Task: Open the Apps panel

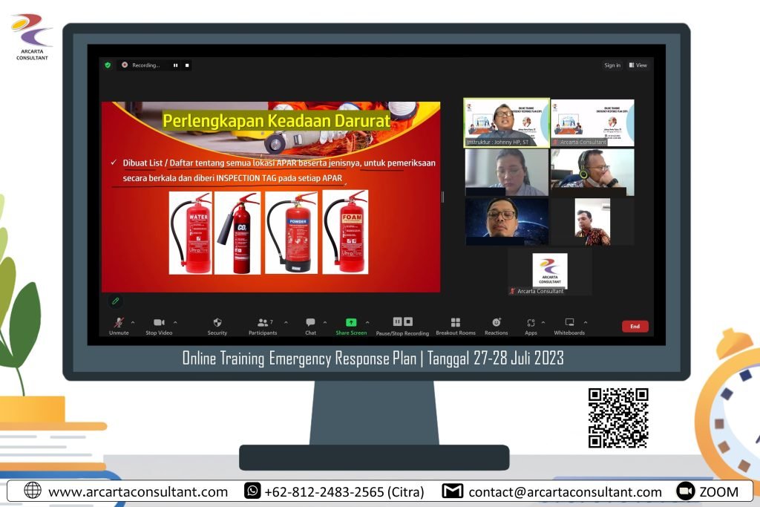Action: (x=531, y=323)
